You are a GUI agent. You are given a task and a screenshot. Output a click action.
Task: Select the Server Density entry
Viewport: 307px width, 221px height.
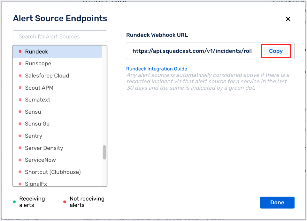point(44,148)
